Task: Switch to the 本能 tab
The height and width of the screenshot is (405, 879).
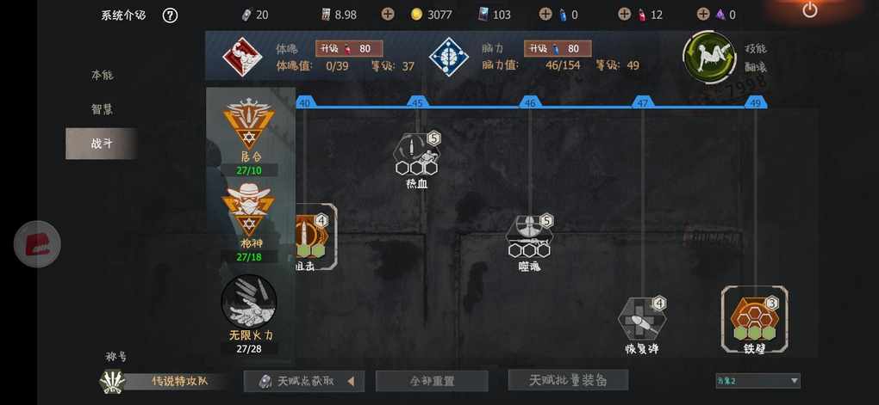Action: pyautogui.click(x=102, y=75)
